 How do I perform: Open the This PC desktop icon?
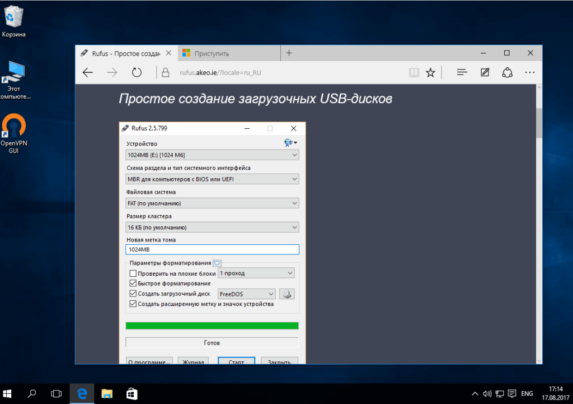tap(14, 80)
